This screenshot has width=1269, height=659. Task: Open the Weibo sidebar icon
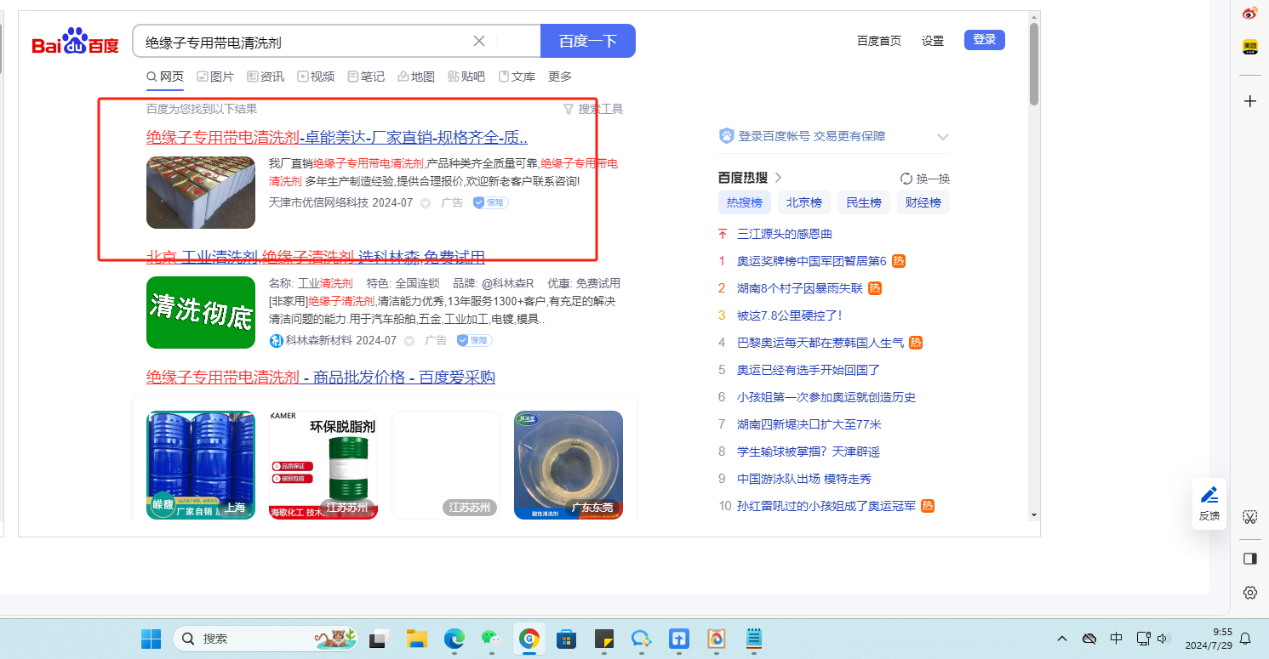point(1250,13)
